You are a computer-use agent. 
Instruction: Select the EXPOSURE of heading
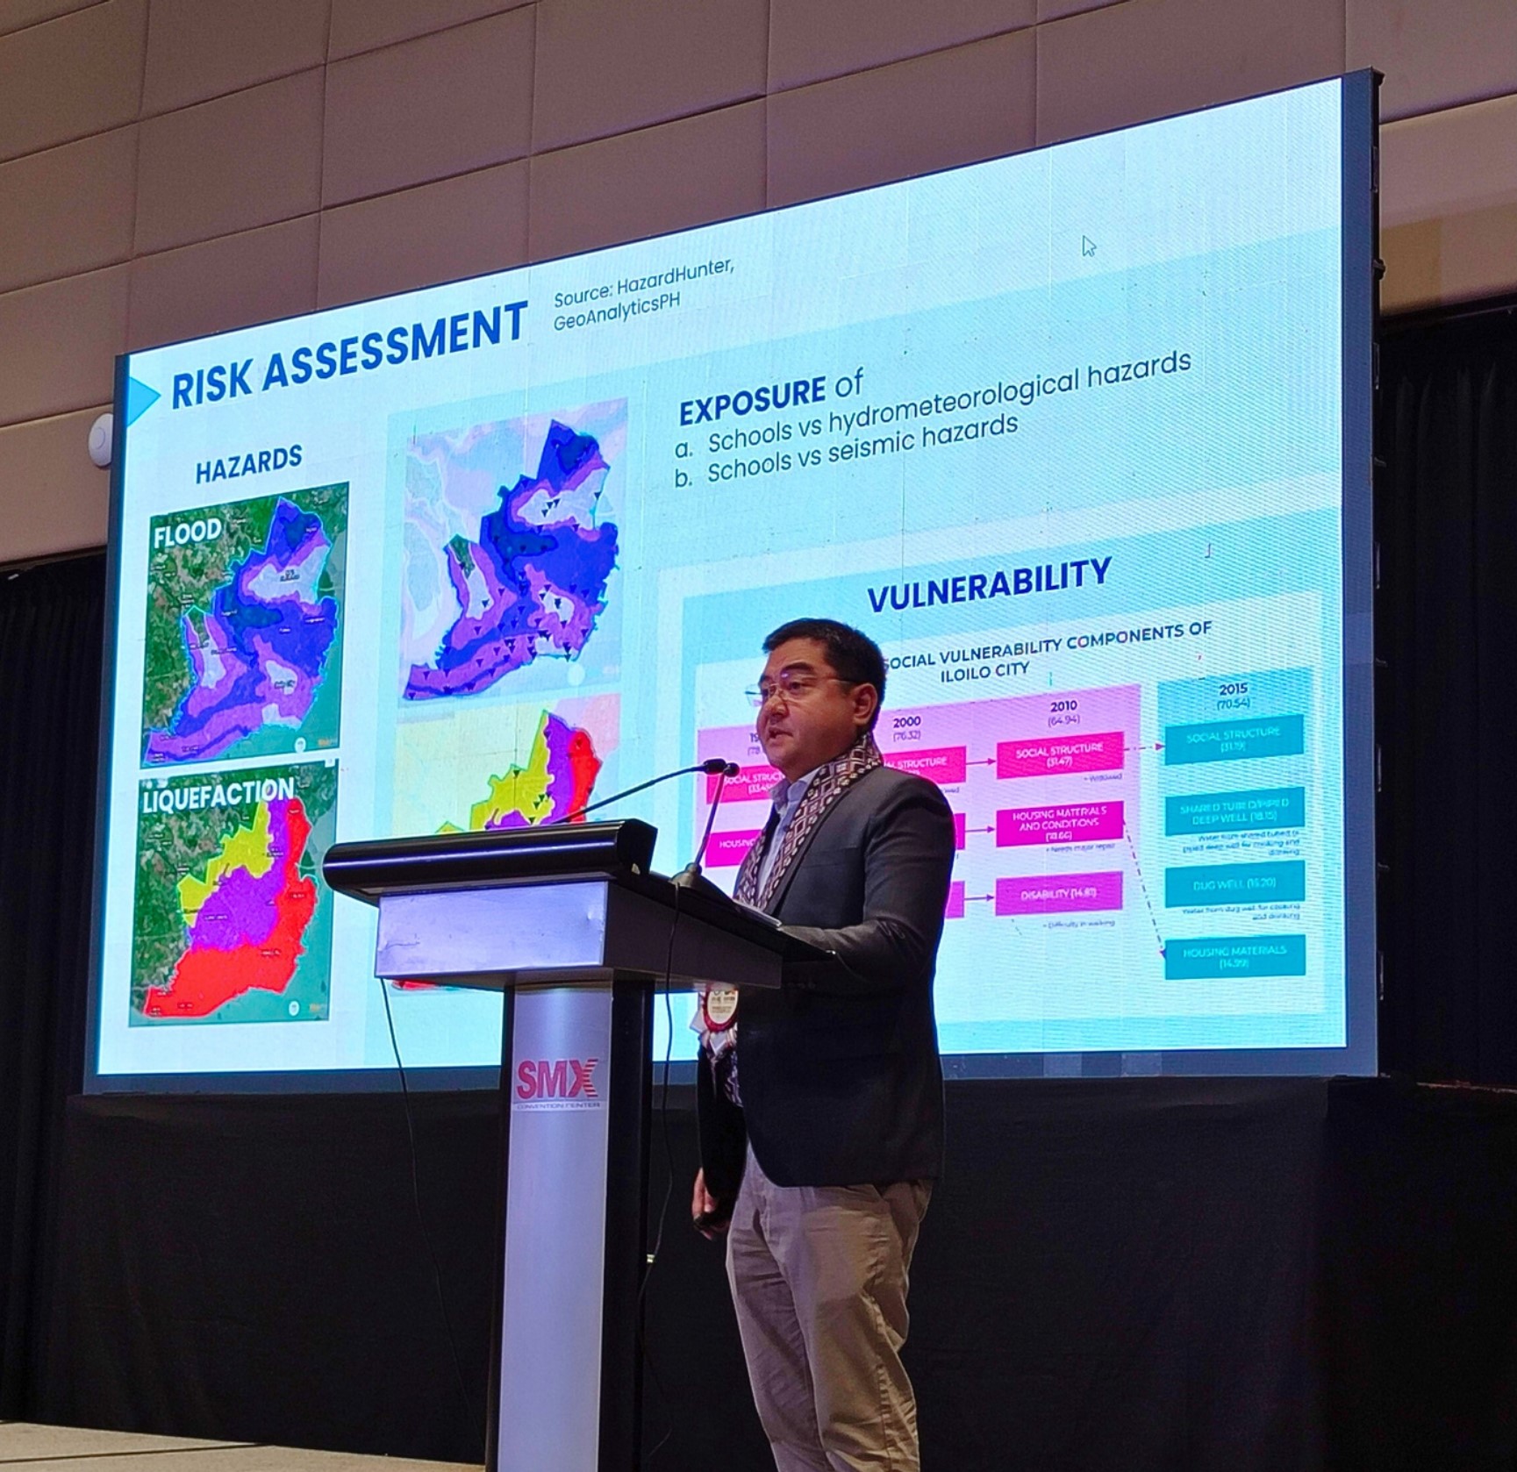(x=770, y=397)
